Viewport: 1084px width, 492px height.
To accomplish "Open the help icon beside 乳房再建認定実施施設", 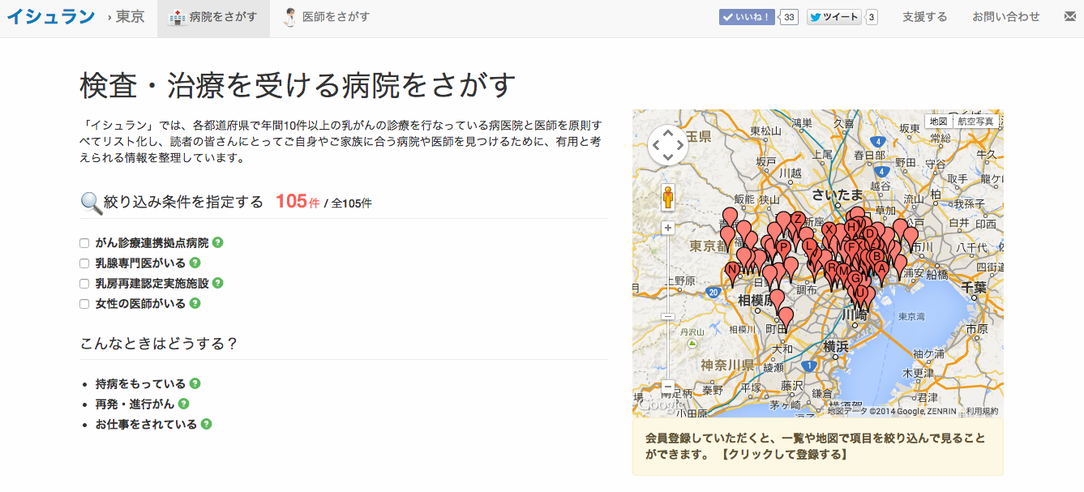I will coord(218,283).
